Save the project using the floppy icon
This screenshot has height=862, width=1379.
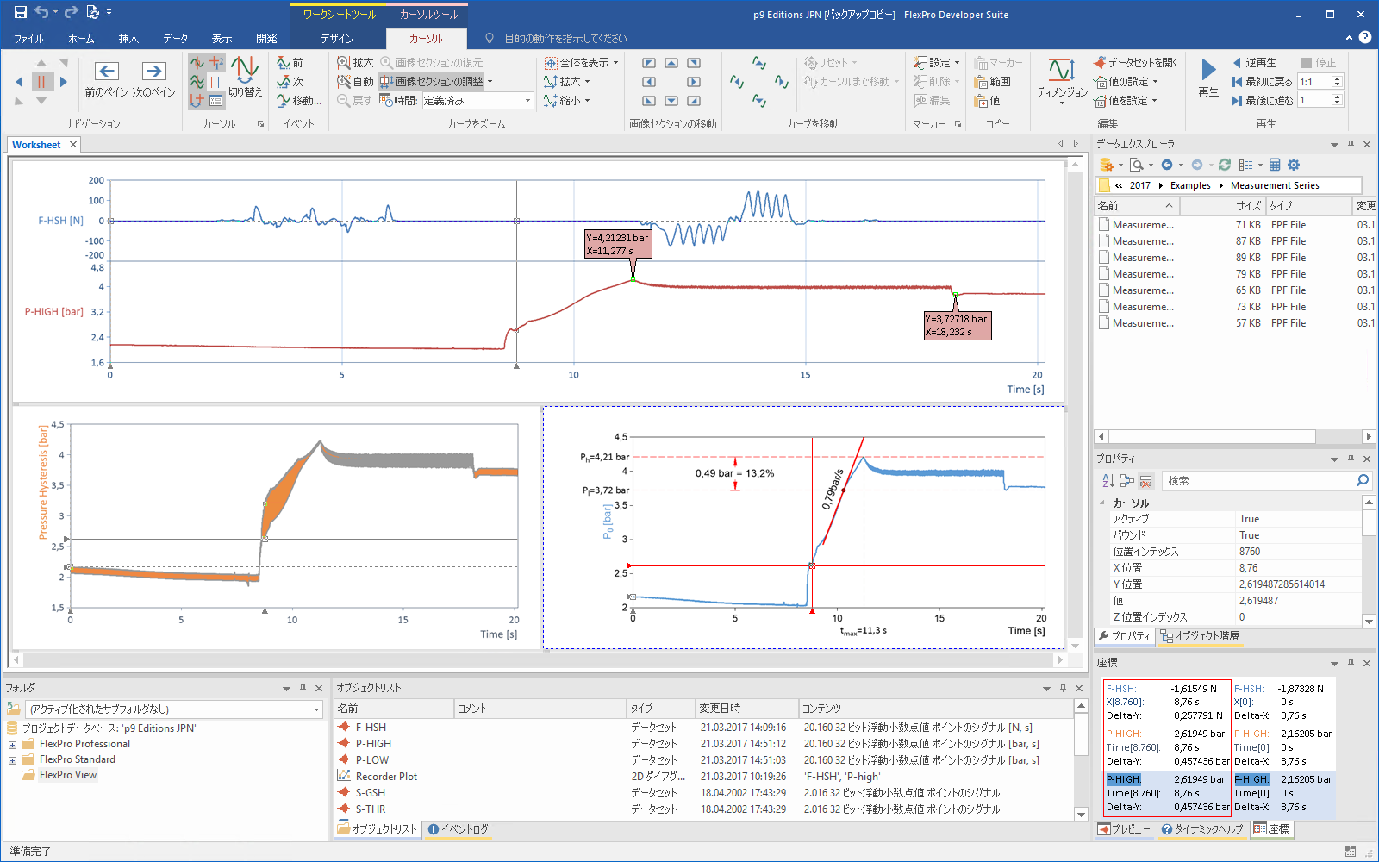click(20, 13)
